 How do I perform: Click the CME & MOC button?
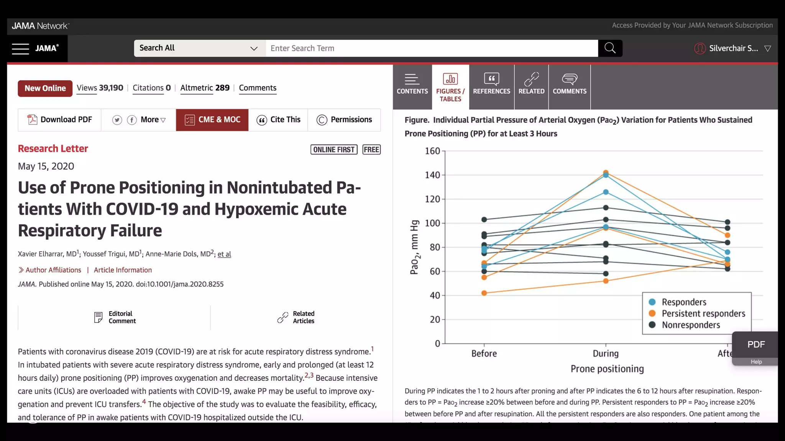tap(212, 120)
